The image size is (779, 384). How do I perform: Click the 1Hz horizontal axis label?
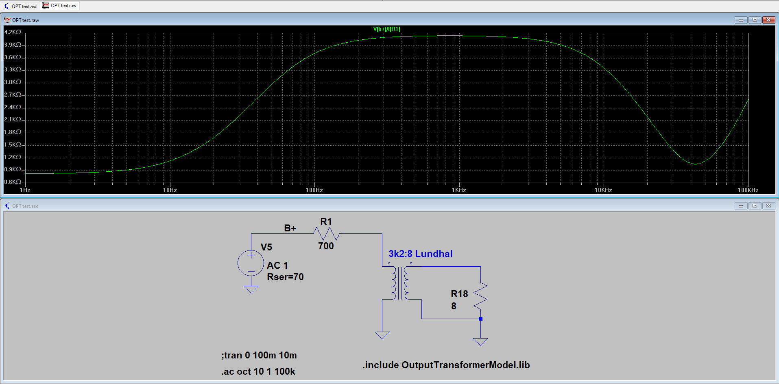[25, 190]
